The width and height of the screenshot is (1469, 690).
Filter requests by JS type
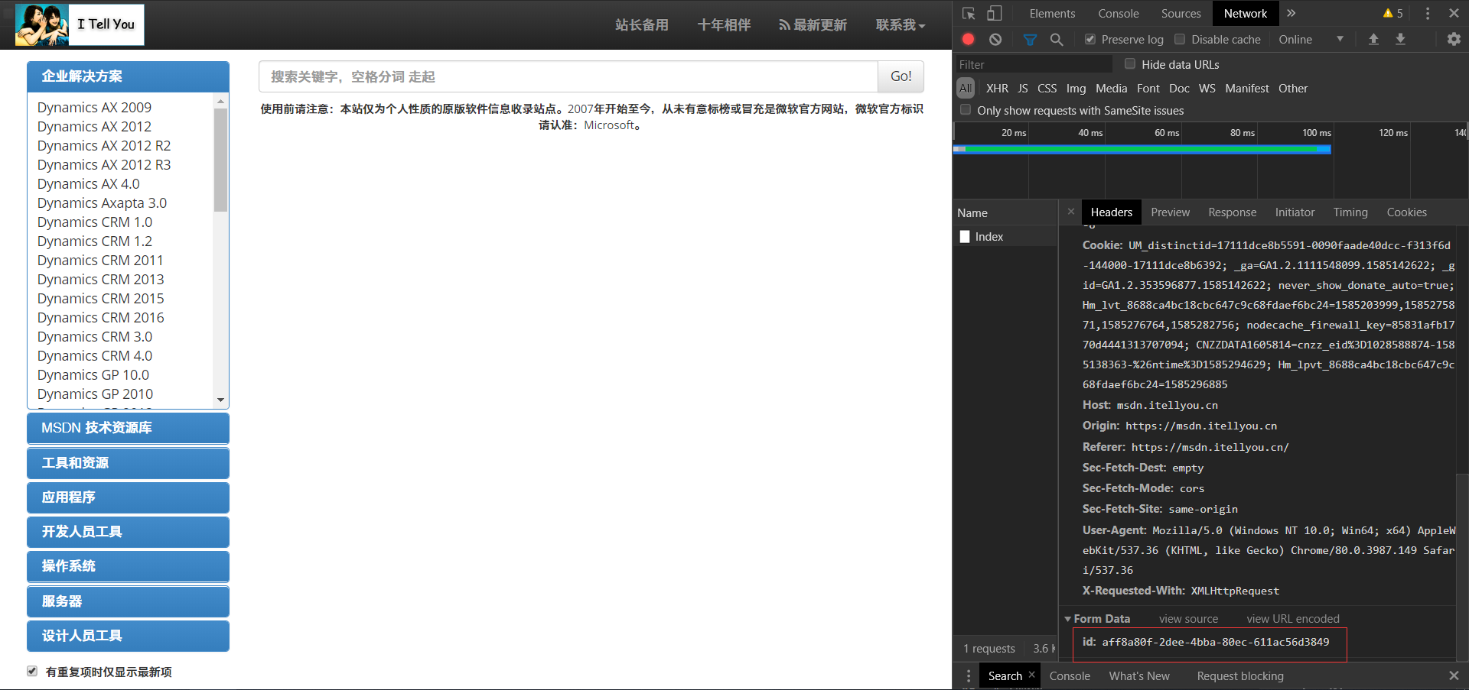click(x=1022, y=89)
